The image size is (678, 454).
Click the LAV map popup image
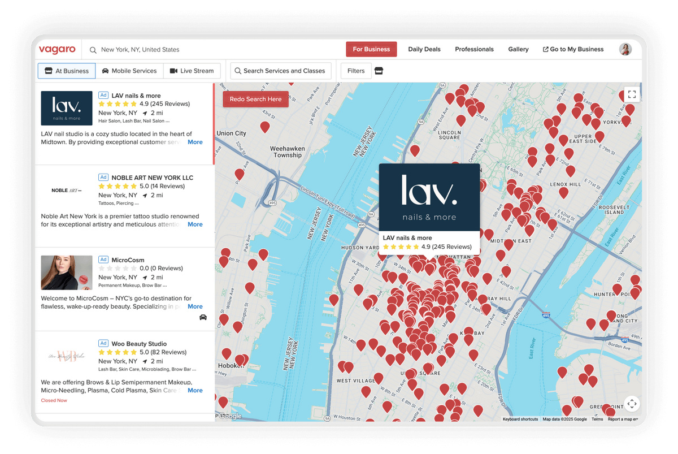click(x=429, y=197)
